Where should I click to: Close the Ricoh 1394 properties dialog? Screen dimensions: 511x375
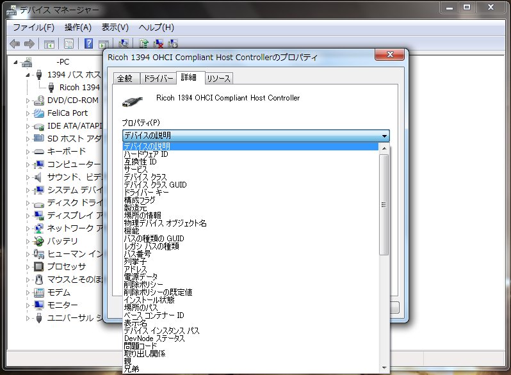pos(390,54)
